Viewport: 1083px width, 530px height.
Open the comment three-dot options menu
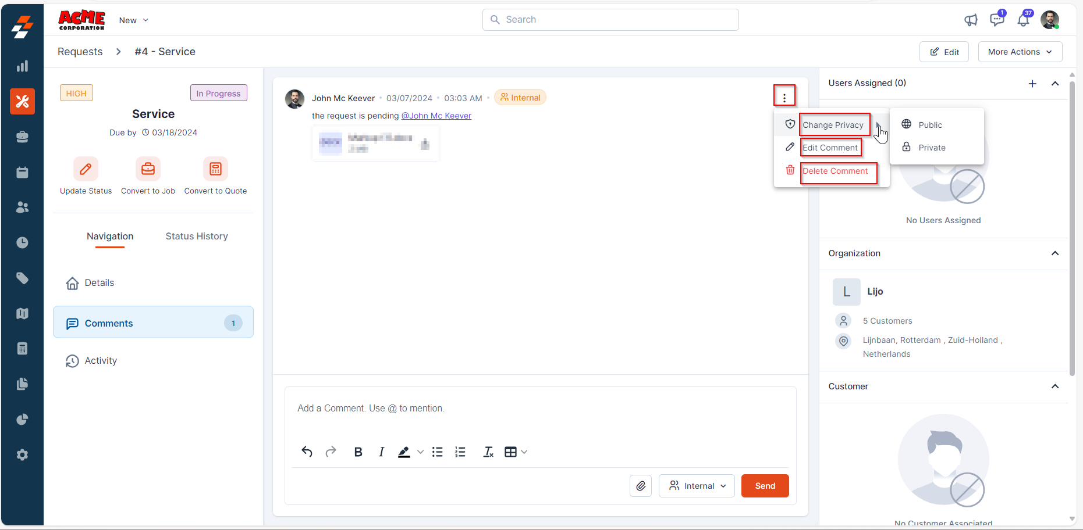784,98
